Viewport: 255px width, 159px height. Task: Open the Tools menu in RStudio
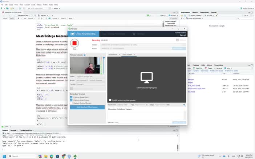click(51, 5)
